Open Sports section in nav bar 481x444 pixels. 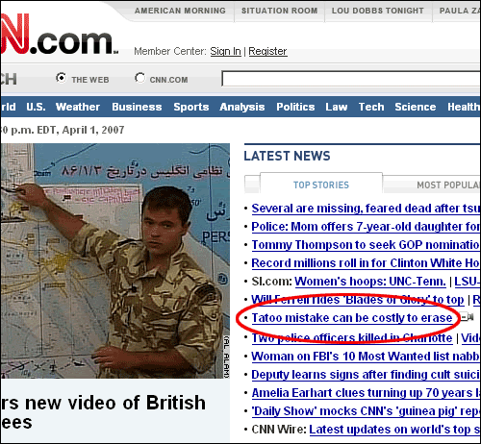191,107
